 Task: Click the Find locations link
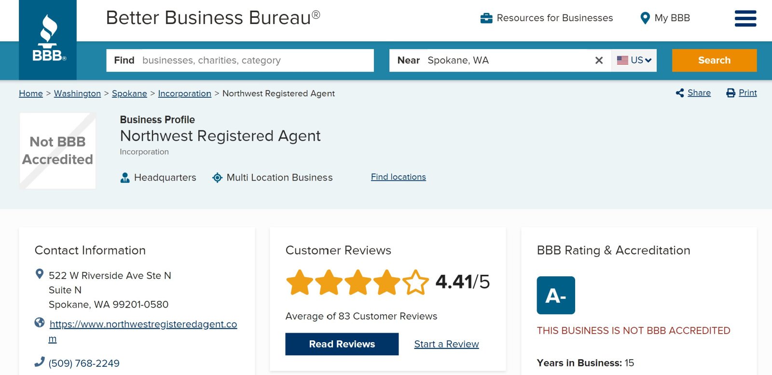(399, 177)
